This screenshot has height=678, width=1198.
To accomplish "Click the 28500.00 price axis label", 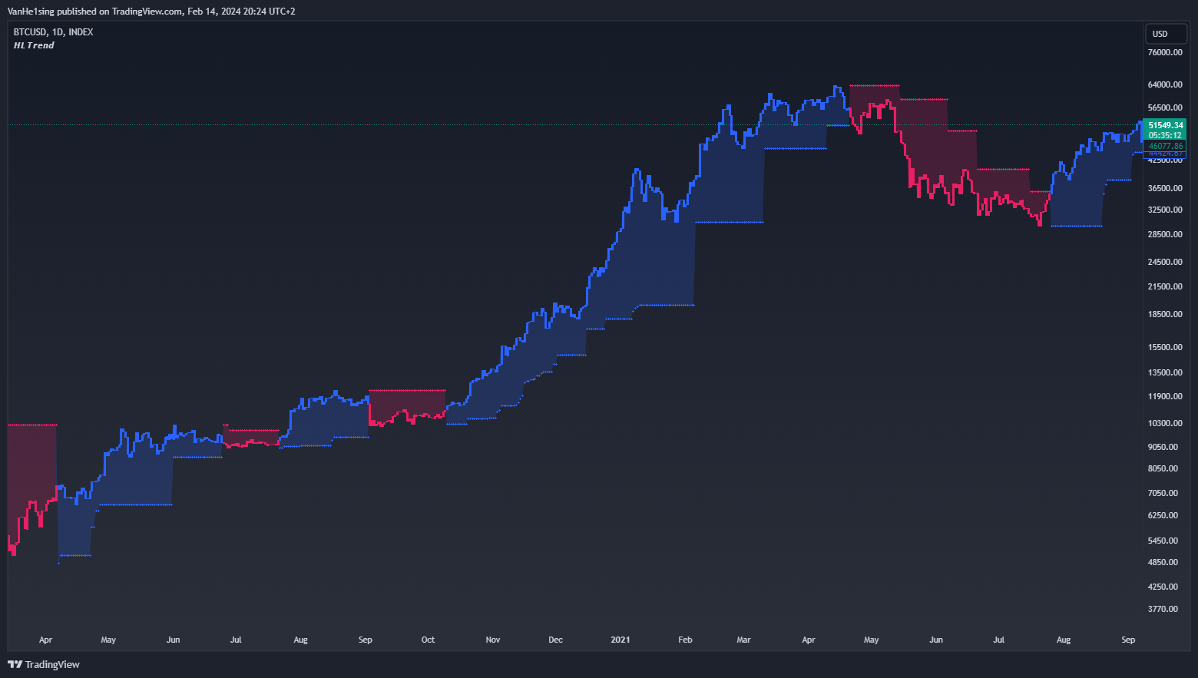I will tap(1165, 234).
